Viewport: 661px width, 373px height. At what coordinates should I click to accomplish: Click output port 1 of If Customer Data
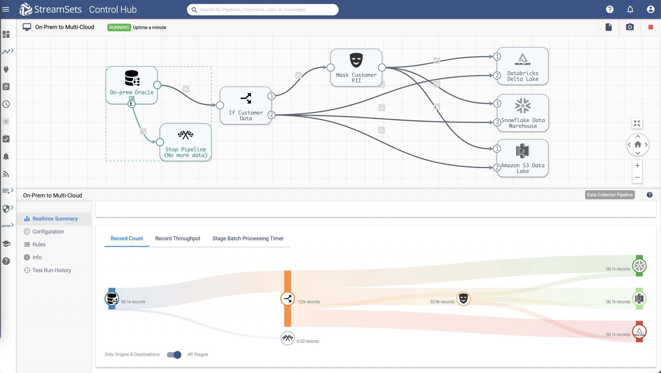coord(271,96)
